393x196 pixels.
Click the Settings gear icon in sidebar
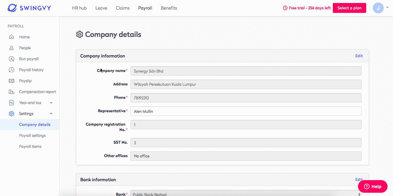tap(11, 114)
